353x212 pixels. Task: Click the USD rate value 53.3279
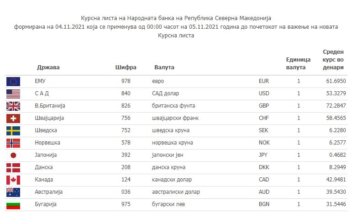pyautogui.click(x=336, y=93)
